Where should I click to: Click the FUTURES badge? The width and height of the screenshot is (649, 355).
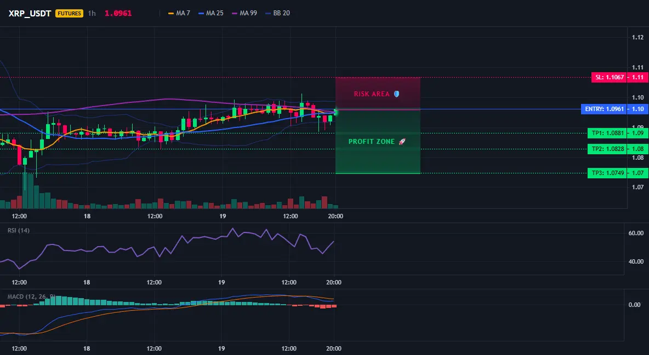pyautogui.click(x=69, y=13)
